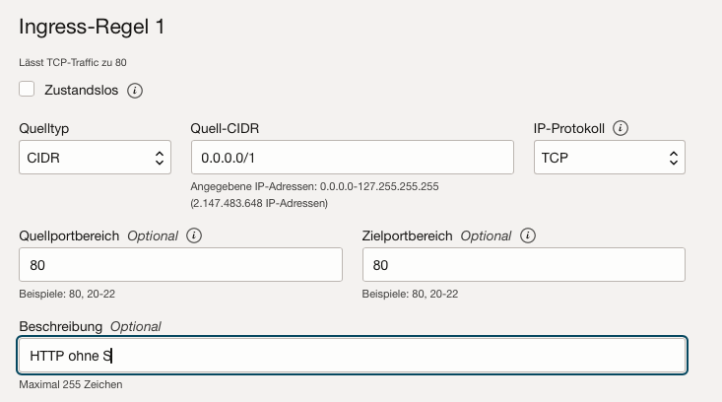The height and width of the screenshot is (402, 722).
Task: Focus the Zielportbereich input with 80
Action: [x=523, y=265]
